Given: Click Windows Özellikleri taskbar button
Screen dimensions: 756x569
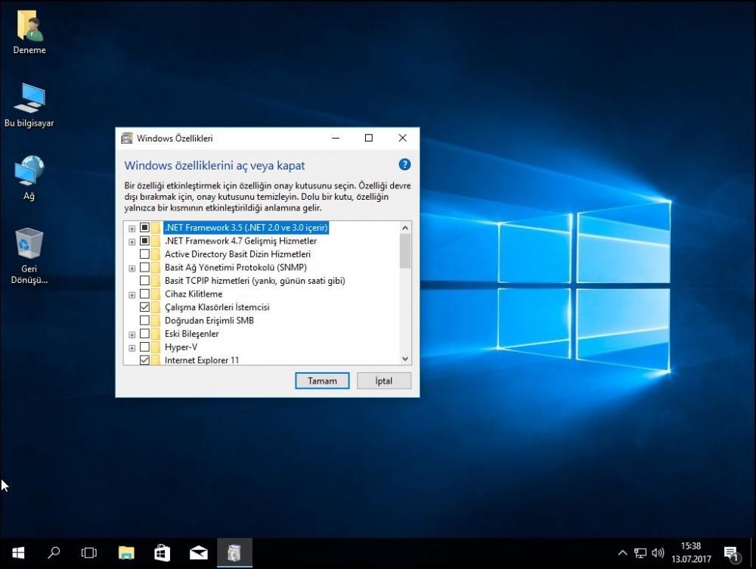Looking at the screenshot, I should point(234,552).
